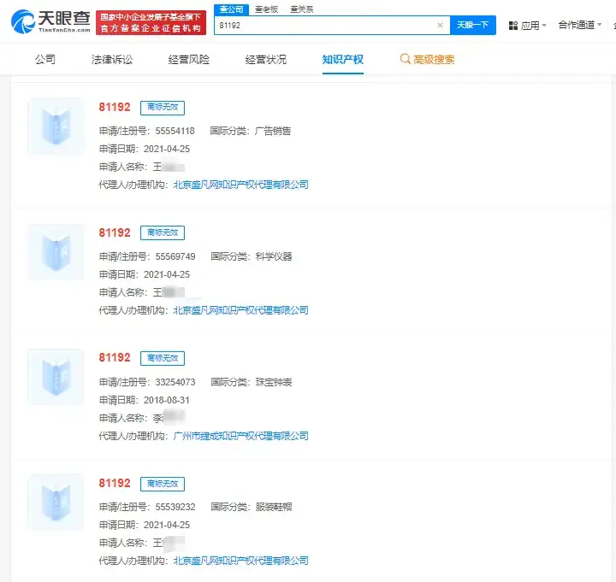Expand the 应用 dropdown arrow
Image resolution: width=616 pixels, height=582 pixels.
click(x=544, y=26)
